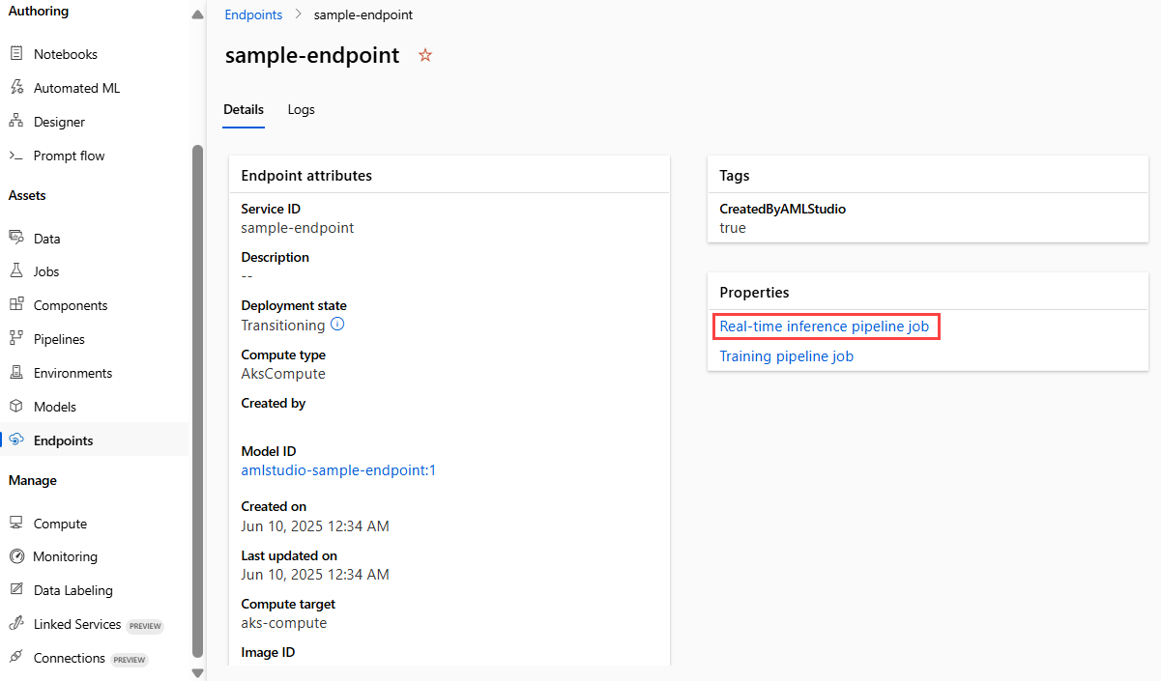Open Notebooks from the sidebar icon
This screenshot has width=1161, height=681.
pos(15,54)
